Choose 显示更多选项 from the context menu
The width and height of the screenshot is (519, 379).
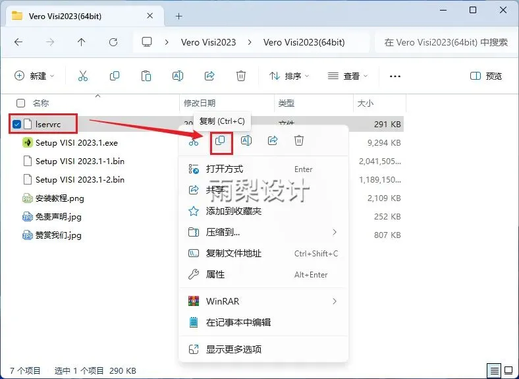pyautogui.click(x=263, y=349)
